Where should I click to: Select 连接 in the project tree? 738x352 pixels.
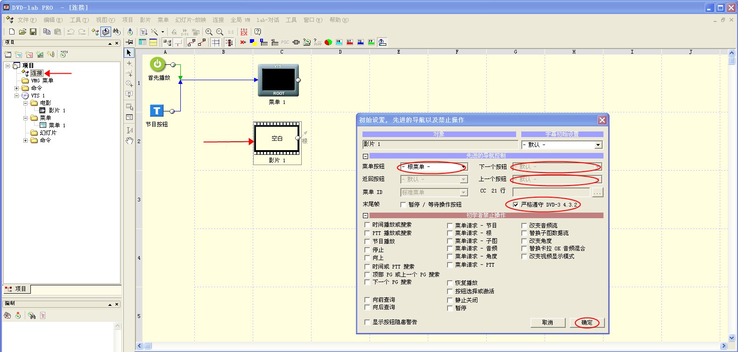37,73
